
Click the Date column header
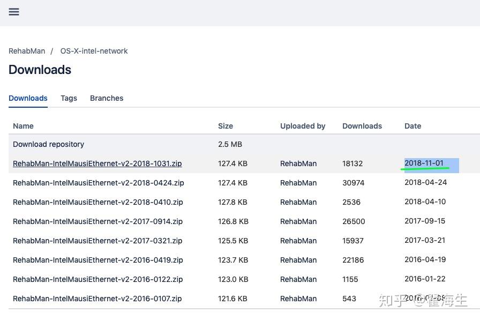[x=412, y=126]
